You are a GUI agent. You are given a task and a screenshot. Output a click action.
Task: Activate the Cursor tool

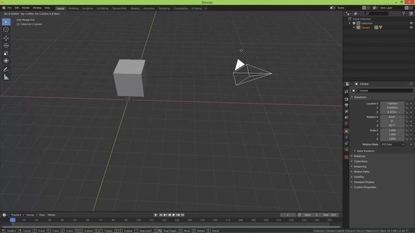(x=6, y=29)
